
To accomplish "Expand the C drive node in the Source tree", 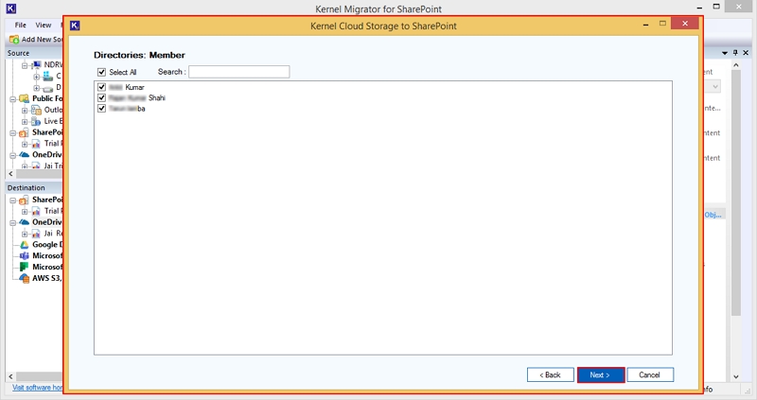I will click(x=36, y=77).
